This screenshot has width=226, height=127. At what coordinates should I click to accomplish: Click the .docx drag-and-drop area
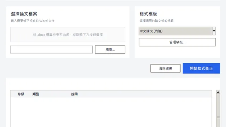[x=67, y=35]
